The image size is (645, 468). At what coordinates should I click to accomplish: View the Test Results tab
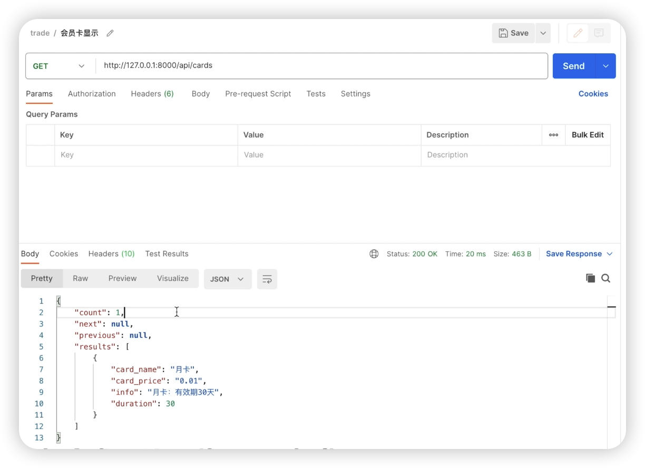pyautogui.click(x=167, y=253)
